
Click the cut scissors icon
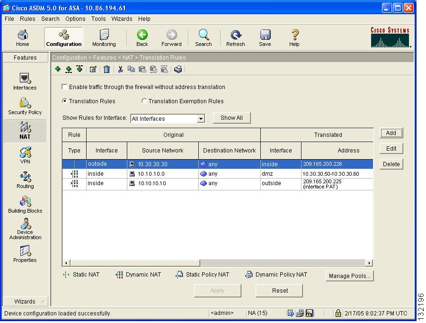click(x=120, y=69)
